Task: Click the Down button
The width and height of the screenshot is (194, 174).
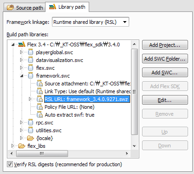Action: [165, 146]
